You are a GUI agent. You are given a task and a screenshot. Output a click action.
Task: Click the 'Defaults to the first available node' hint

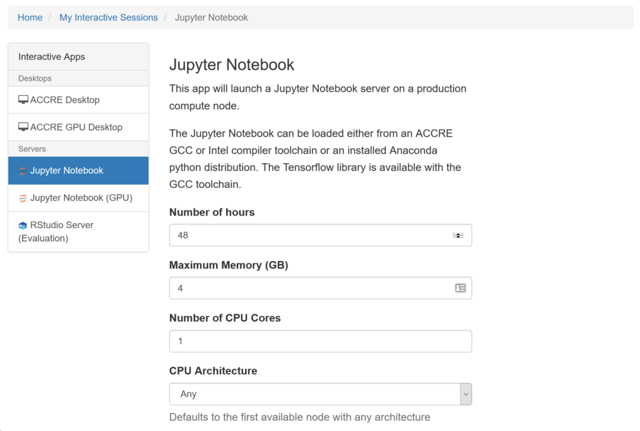tap(299, 417)
